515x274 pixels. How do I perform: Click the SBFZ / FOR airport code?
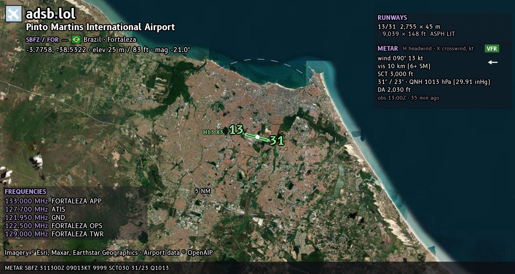coord(42,39)
